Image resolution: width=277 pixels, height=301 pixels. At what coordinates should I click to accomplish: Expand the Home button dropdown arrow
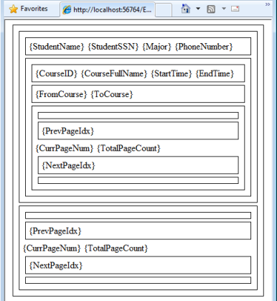[x=198, y=9]
